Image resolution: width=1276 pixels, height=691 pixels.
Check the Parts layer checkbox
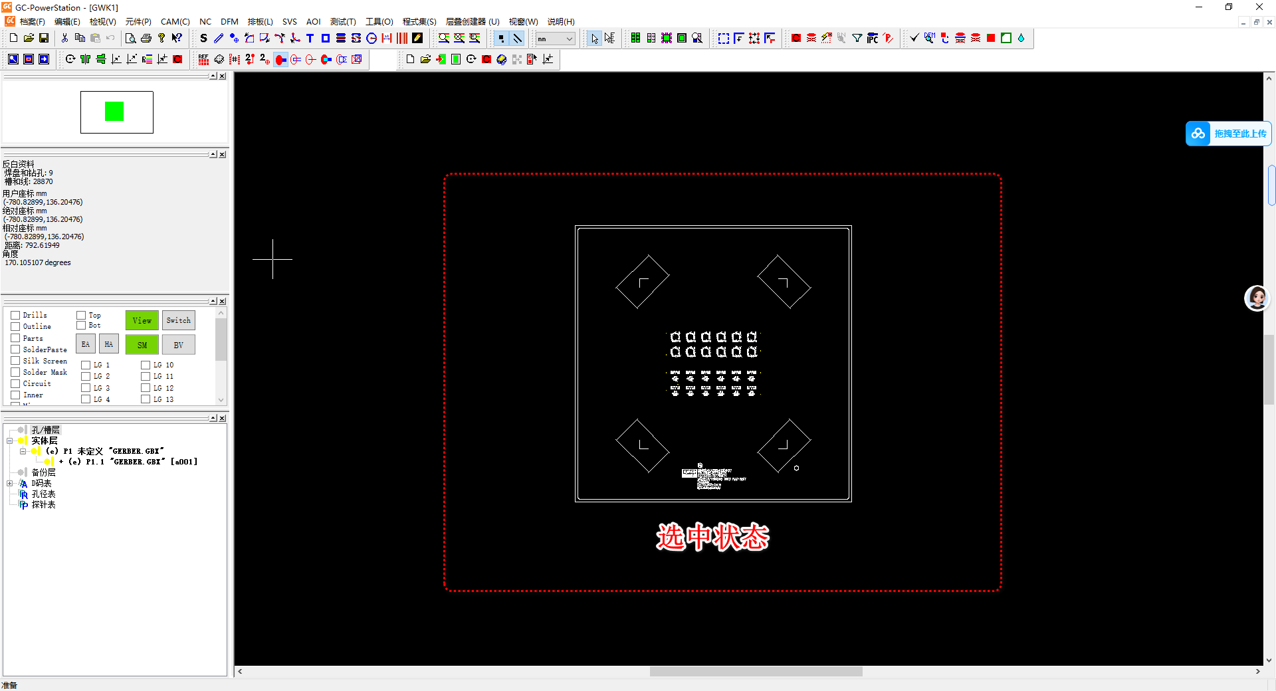[x=15, y=338]
